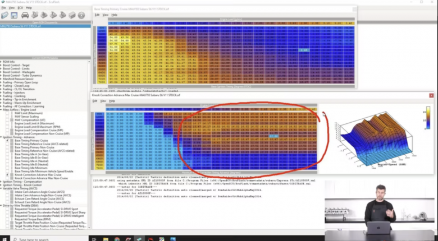Collapse the Ignition Timing - Advance category
The image size is (438, 241).
coord(2,136)
